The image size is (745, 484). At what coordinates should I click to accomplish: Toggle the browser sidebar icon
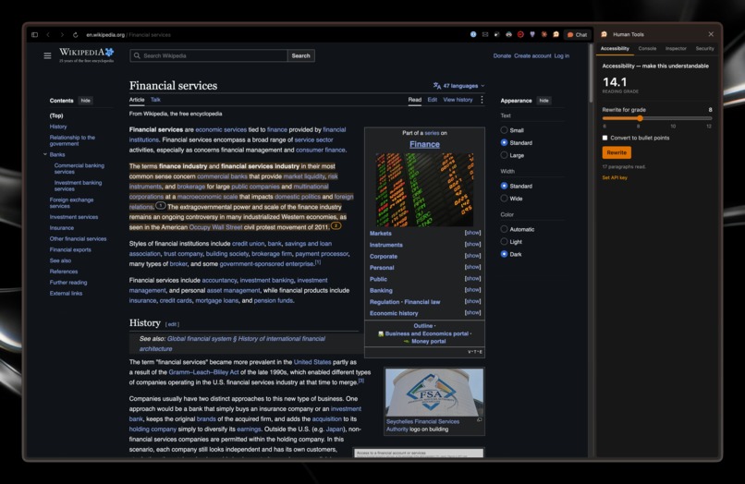[x=35, y=35]
